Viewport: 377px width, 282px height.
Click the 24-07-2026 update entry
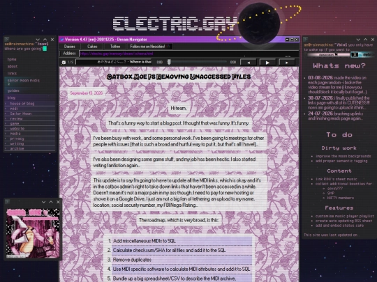[x=335, y=116]
